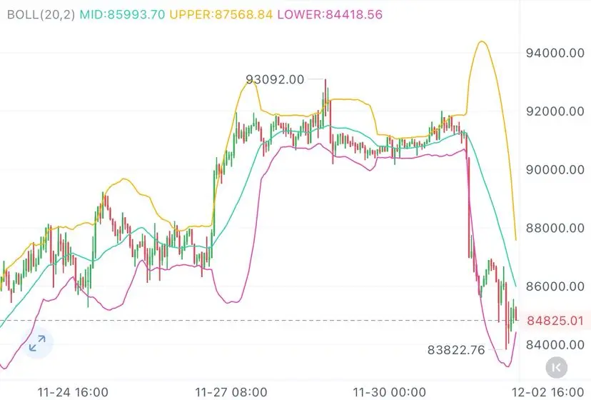Click the 11-30 00:00 time label
The image size is (591, 400).
(390, 392)
